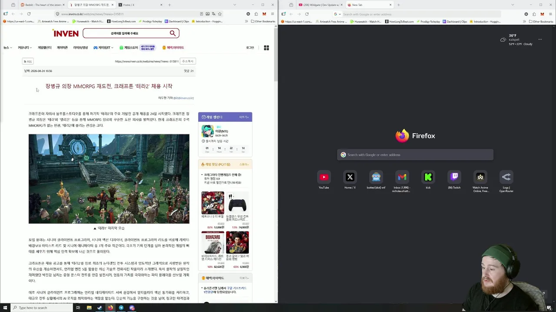Click the search magnifier on Inven
This screenshot has width=556, height=312.
tap(173, 33)
